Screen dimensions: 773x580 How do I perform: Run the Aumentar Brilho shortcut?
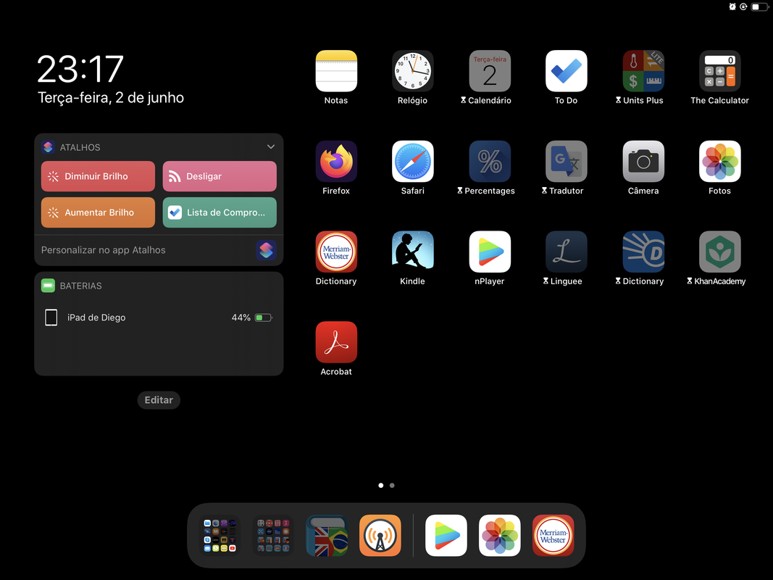coord(98,212)
